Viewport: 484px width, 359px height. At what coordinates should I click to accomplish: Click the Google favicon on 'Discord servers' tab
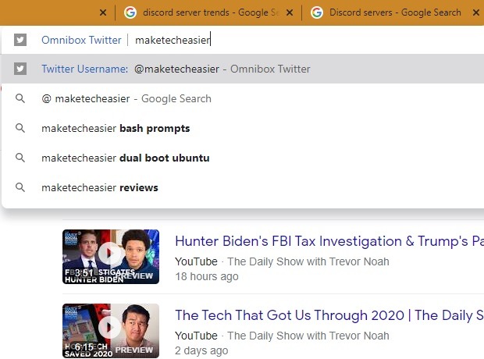(x=317, y=12)
